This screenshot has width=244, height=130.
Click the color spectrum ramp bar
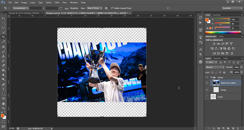pos(223,33)
